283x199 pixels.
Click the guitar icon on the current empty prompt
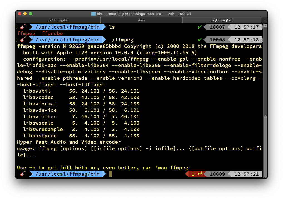pos(23,174)
